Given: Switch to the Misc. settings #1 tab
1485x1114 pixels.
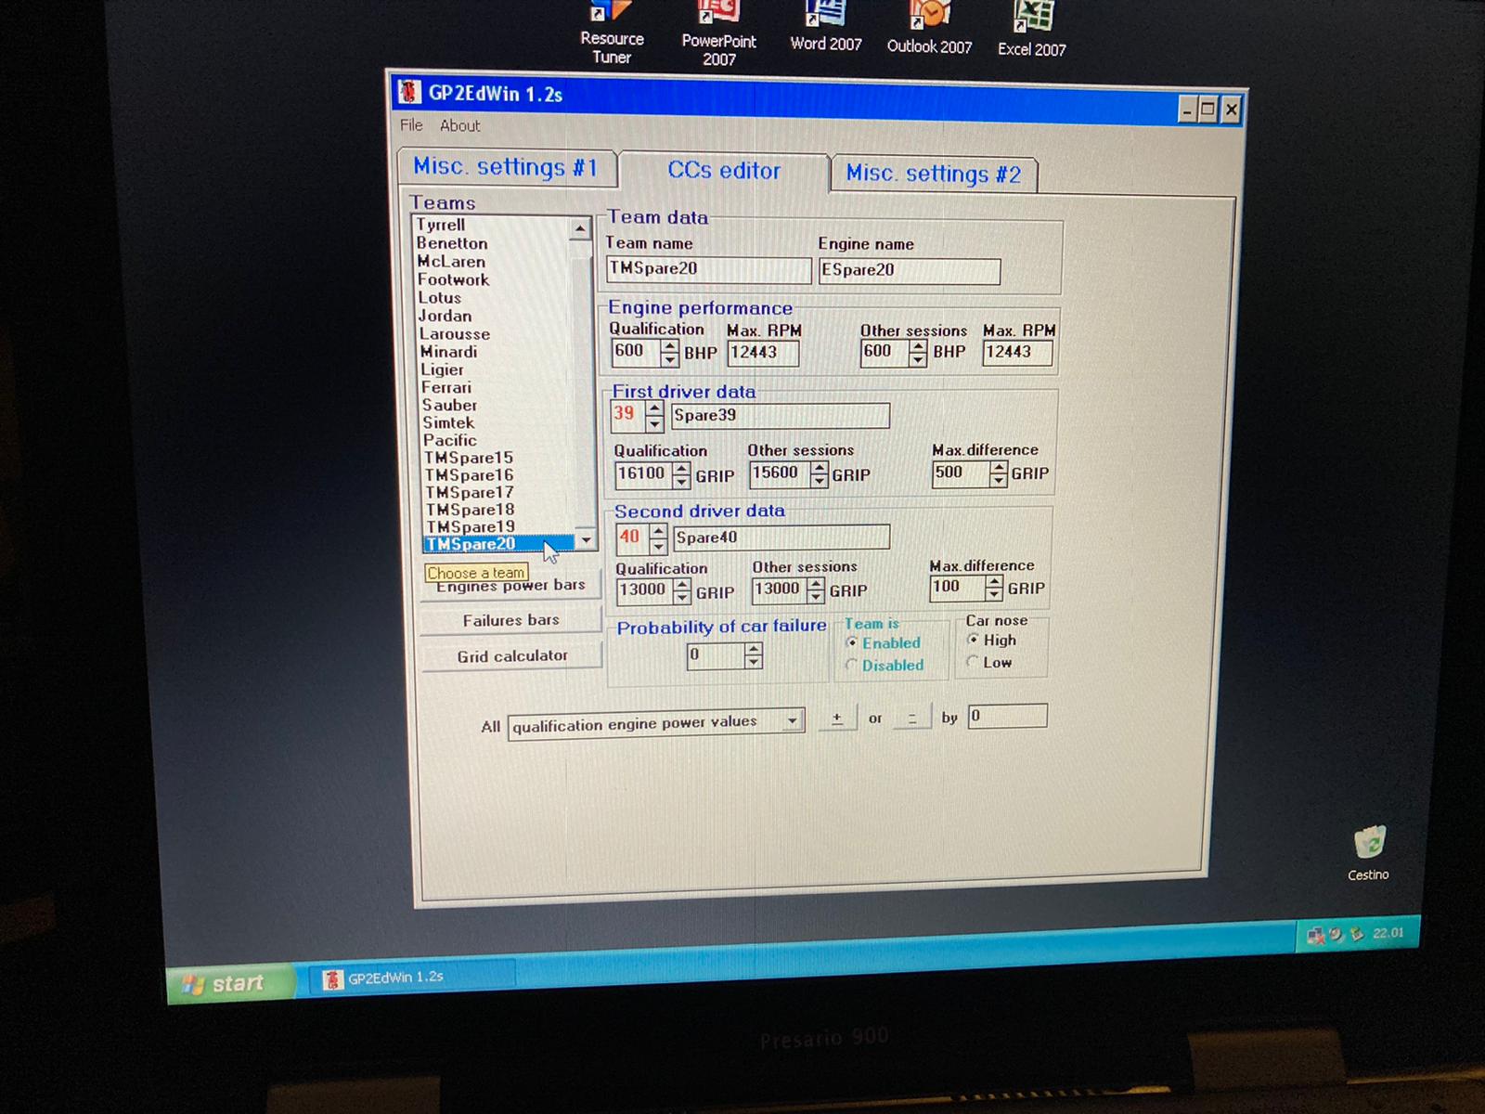Looking at the screenshot, I should (505, 167).
